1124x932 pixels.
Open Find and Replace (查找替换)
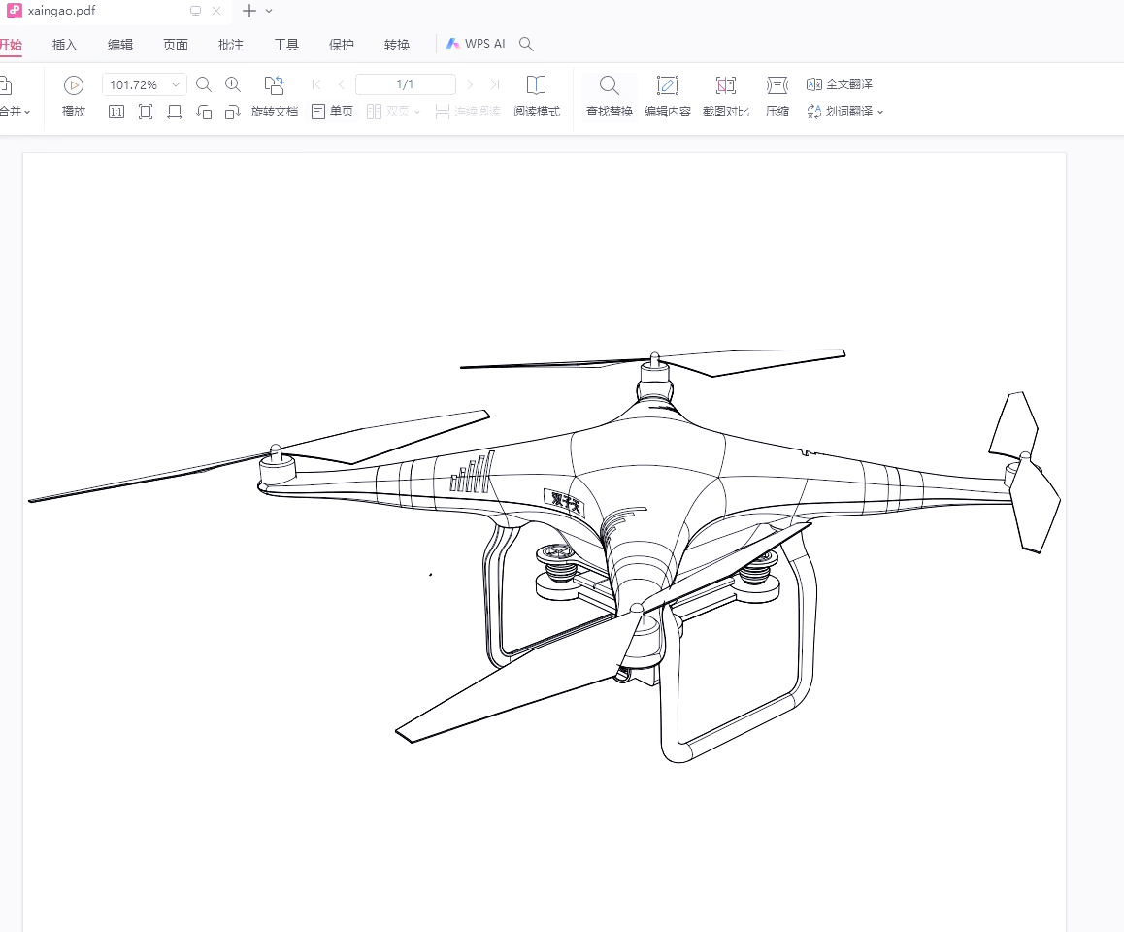(609, 85)
